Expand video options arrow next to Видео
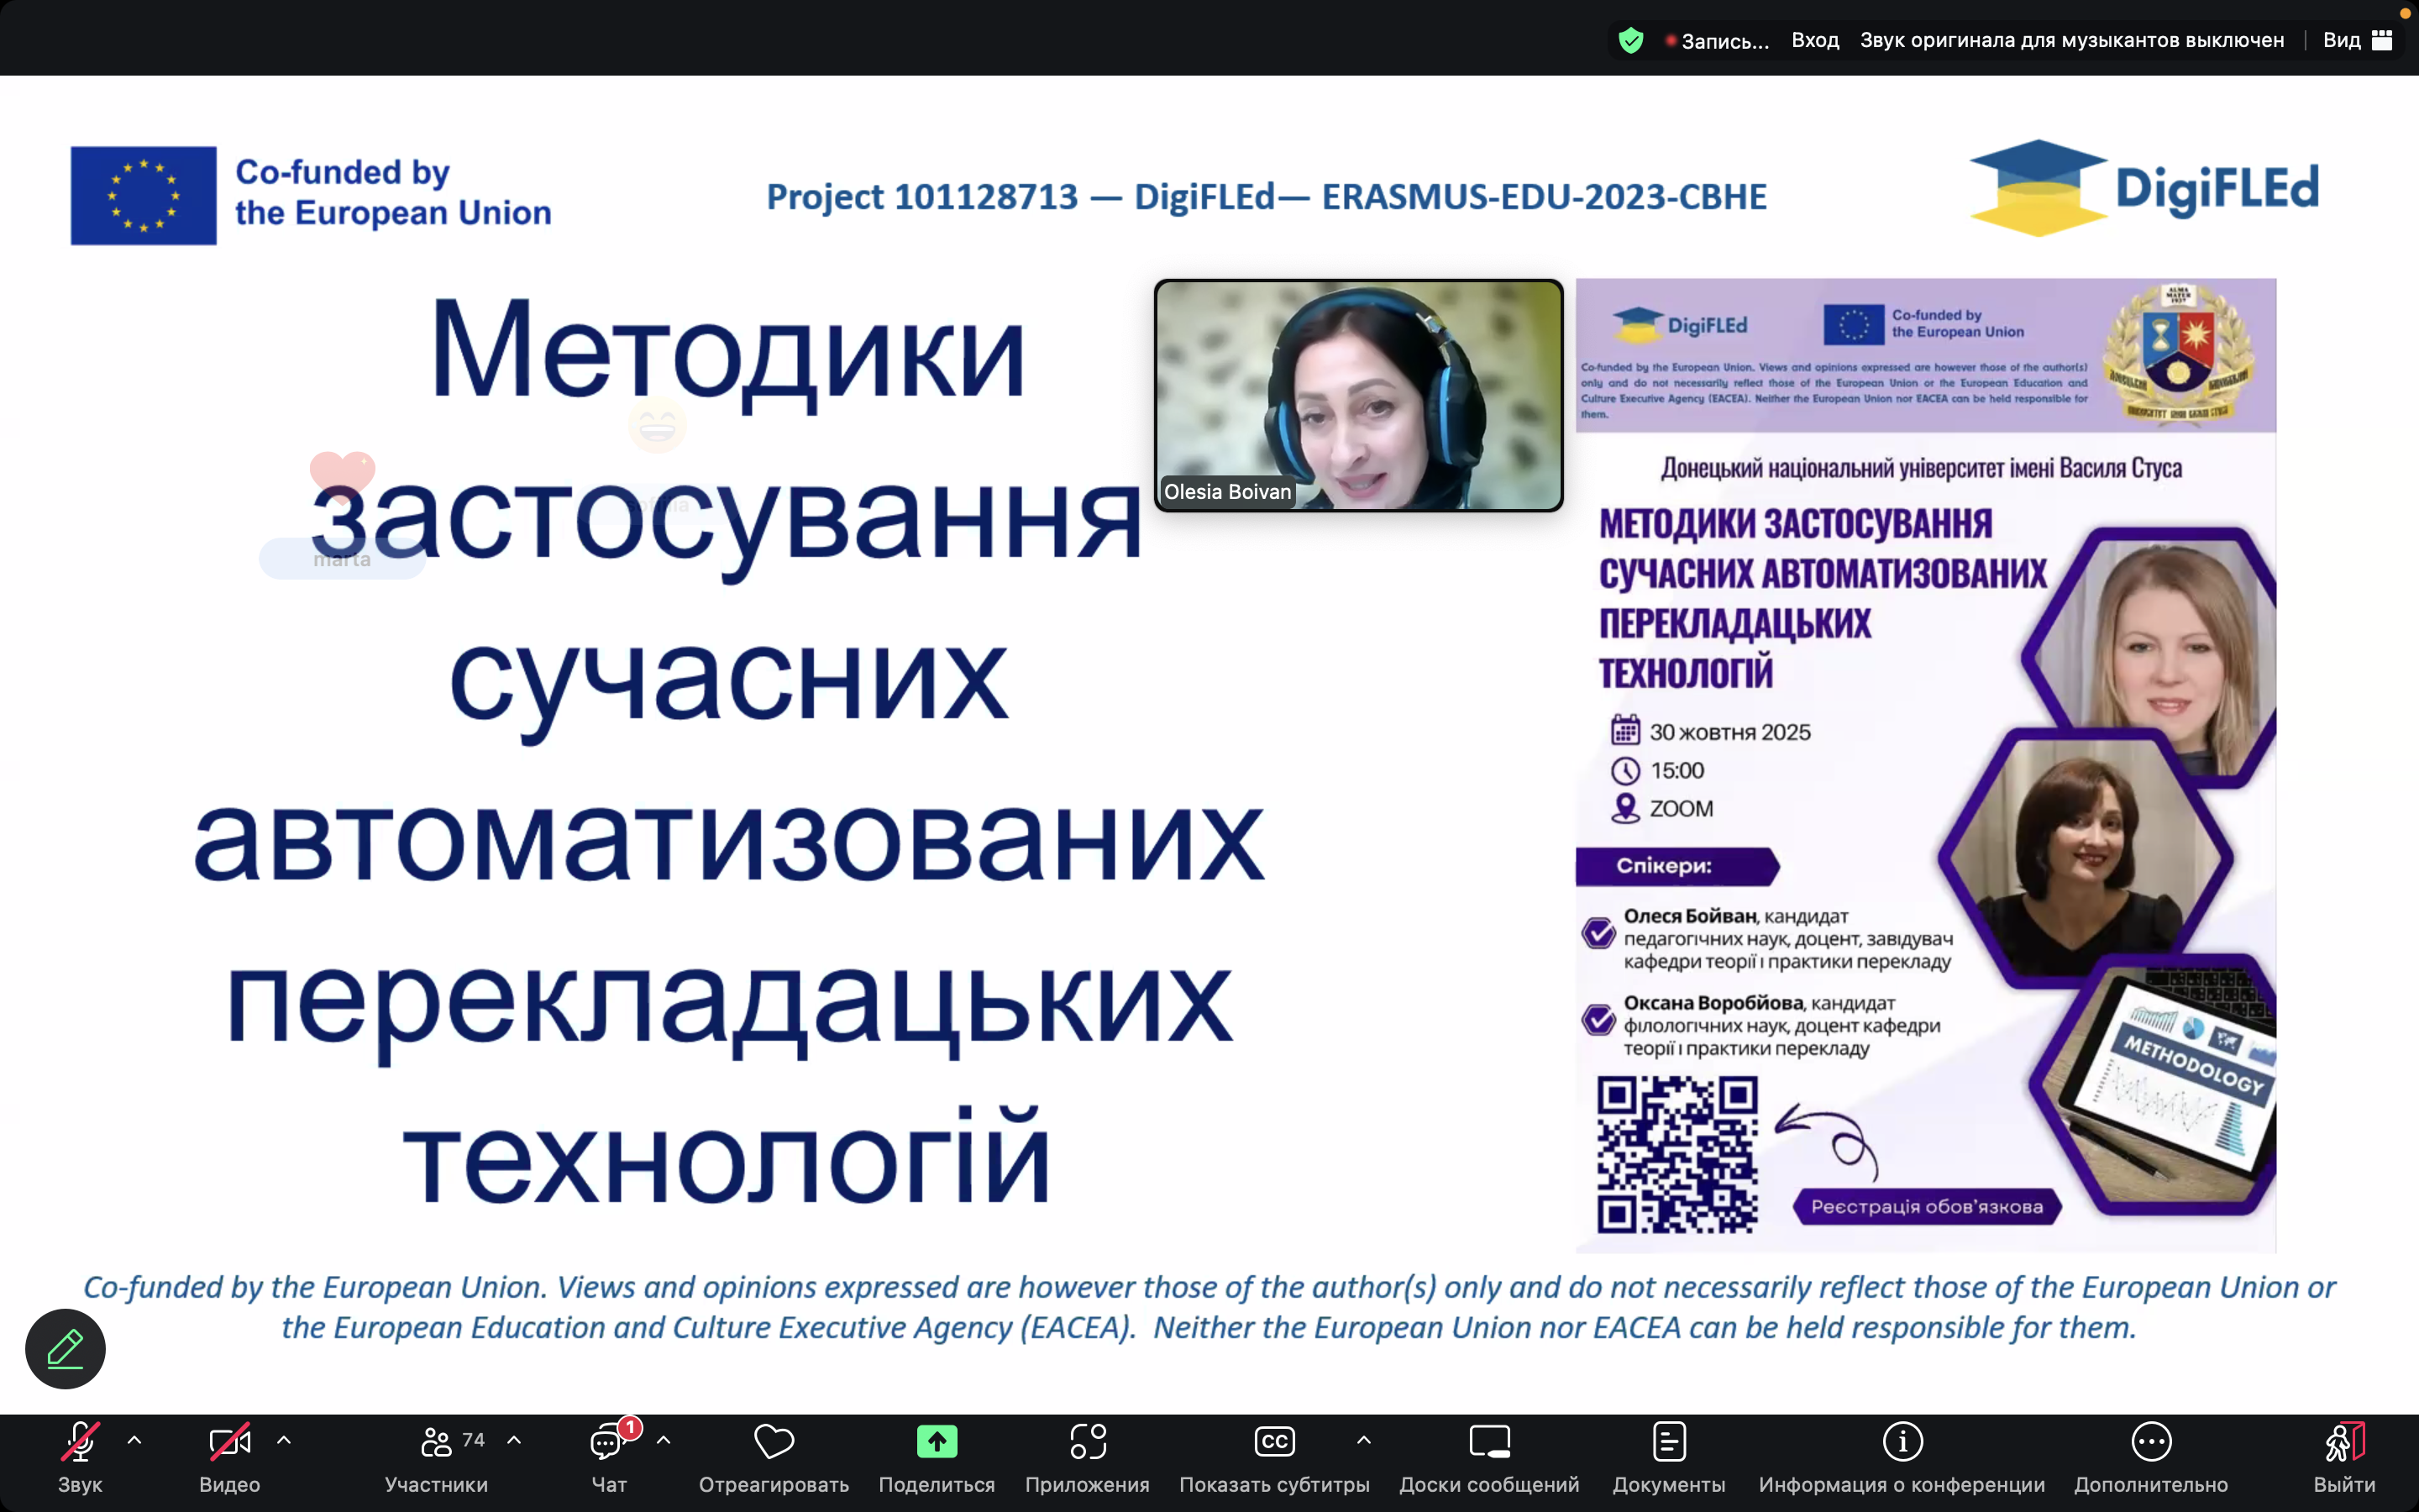Viewport: 2419px width, 1512px height. pyautogui.click(x=284, y=1440)
